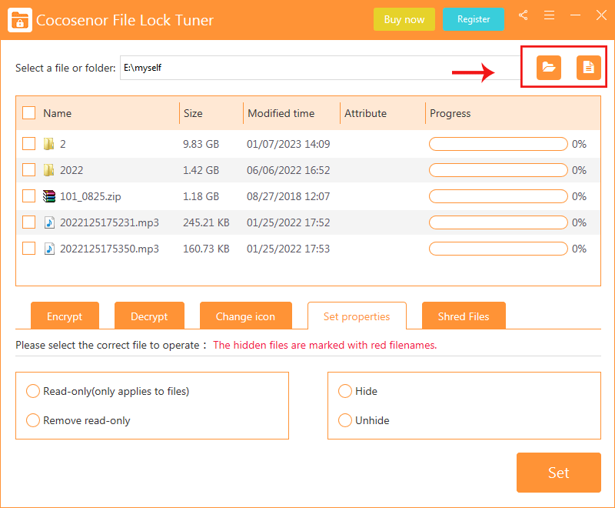Image resolution: width=615 pixels, height=508 pixels.
Task: Select the file name "2022125175231.mp3"
Action: pos(109,222)
